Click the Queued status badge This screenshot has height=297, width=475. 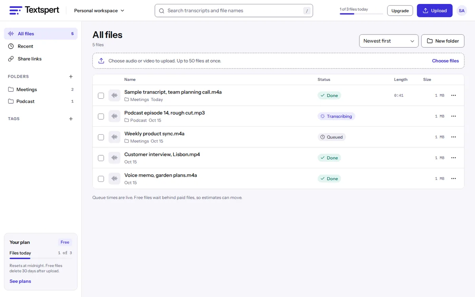(x=332, y=137)
